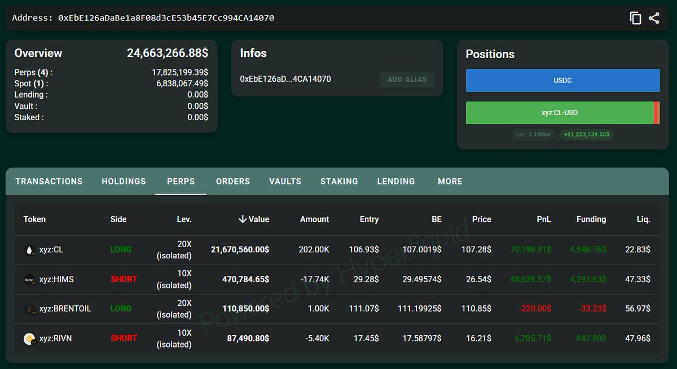Click the green xyz:CL-USD position bar
677x369 pixels.
click(x=559, y=113)
